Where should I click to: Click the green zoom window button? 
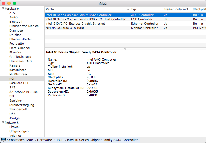[15, 3]
